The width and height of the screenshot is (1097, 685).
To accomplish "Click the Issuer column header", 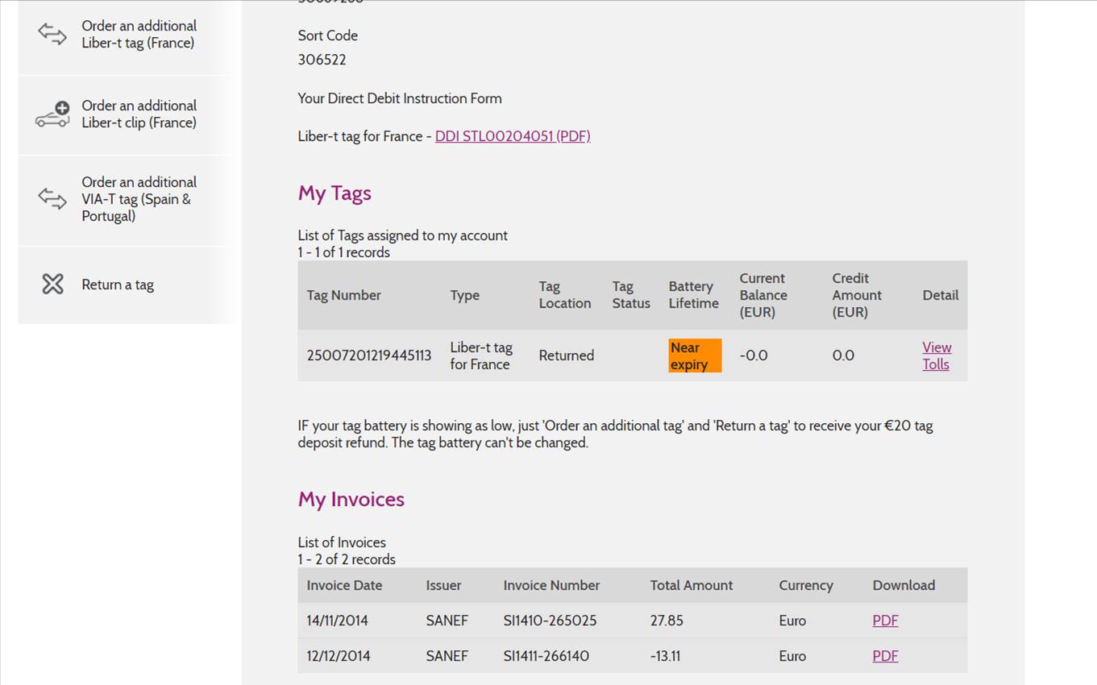I will point(444,585).
